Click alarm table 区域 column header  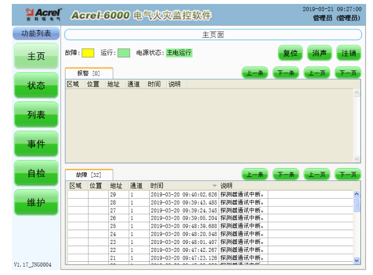(75, 84)
